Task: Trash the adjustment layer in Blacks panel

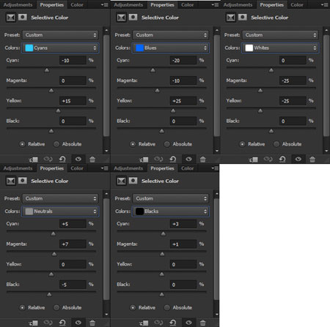Action: pyautogui.click(x=202, y=323)
